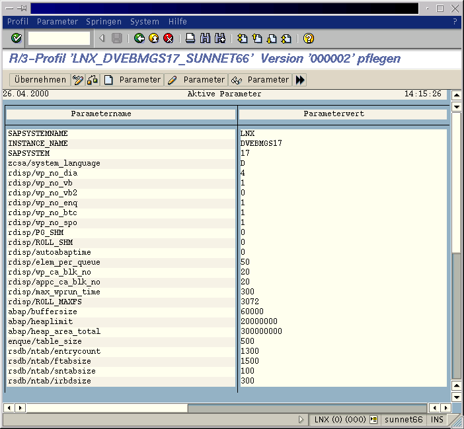Image resolution: width=464 pixels, height=429 pixels.
Task: Open the Springen menu
Action: click(x=104, y=22)
